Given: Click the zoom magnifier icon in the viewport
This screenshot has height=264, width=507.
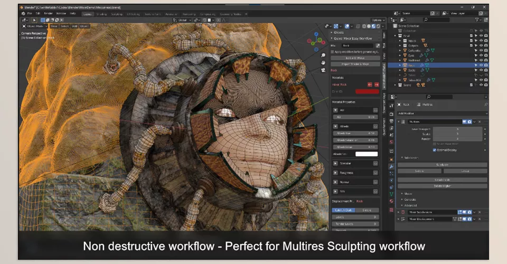Looking at the screenshot, I should pyautogui.click(x=323, y=55).
